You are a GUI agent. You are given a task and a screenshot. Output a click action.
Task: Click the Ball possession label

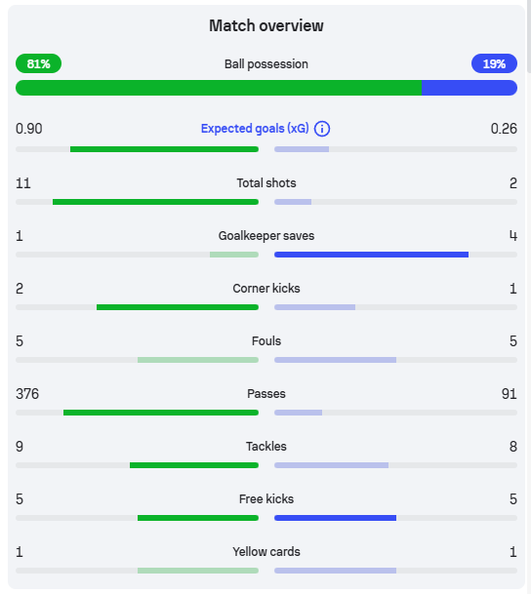(266, 64)
